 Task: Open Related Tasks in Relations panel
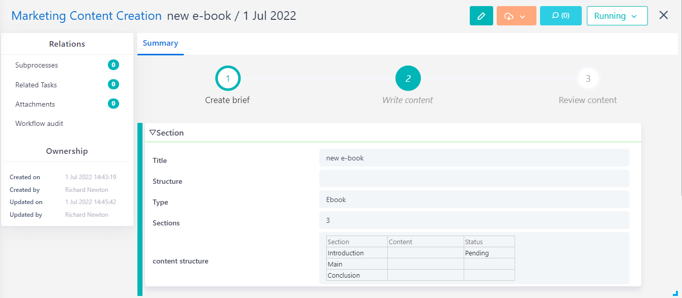[x=36, y=85]
